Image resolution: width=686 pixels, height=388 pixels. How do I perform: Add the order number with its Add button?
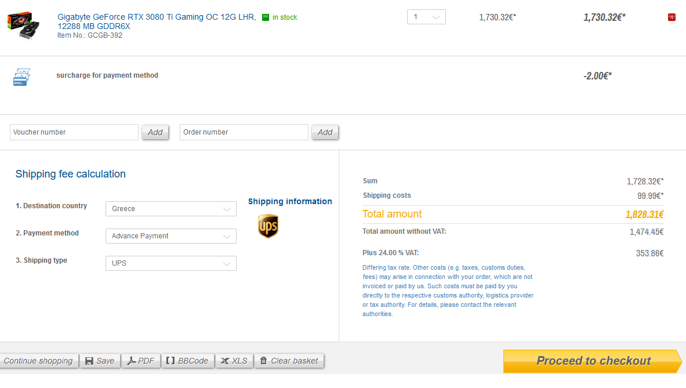[325, 132]
